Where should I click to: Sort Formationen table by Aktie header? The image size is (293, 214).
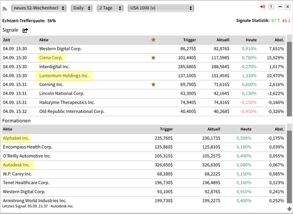click(x=8, y=129)
